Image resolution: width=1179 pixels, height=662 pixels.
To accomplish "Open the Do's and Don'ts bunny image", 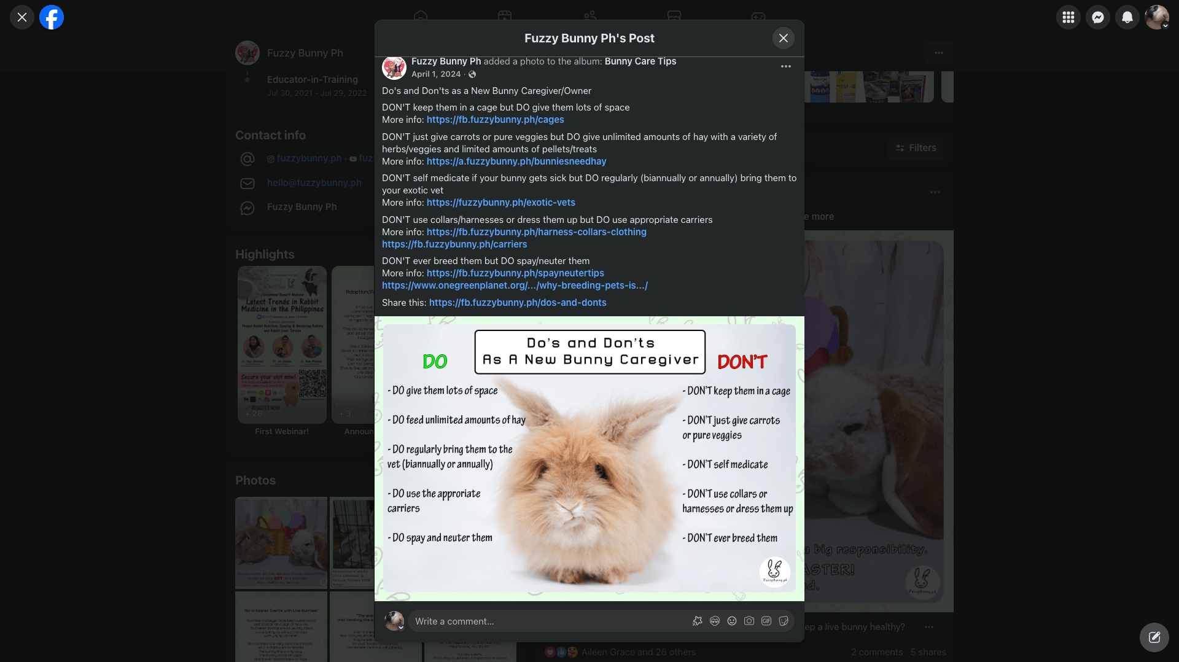I will pos(589,458).
